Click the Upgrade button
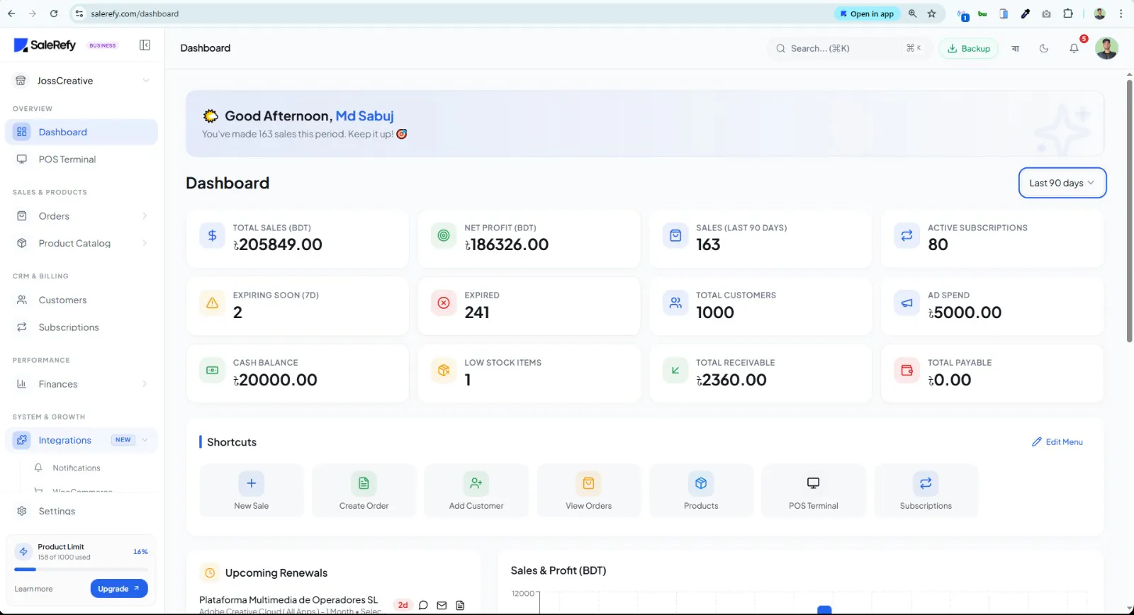Screen dimensions: 1134x615 (x=118, y=589)
